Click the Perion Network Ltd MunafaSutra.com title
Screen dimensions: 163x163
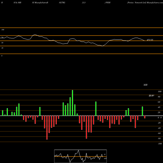tap(145, 3)
